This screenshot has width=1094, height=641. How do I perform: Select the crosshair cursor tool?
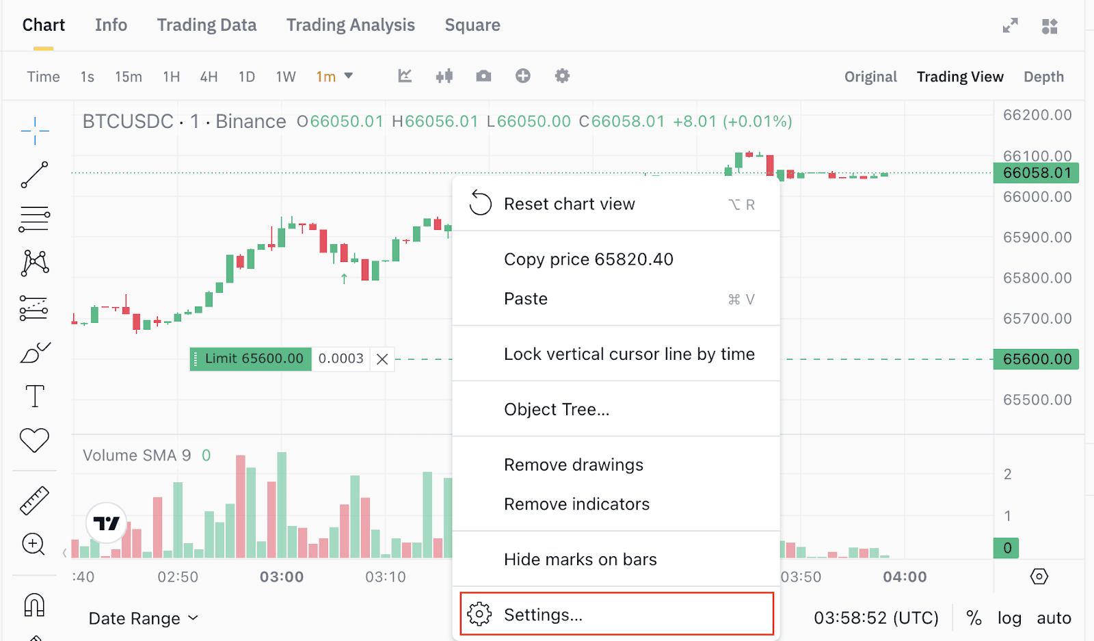34,130
